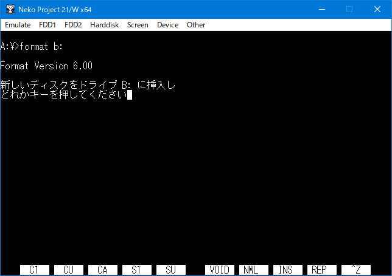Click the NWL function key label
The image size is (392, 276).
[x=254, y=270]
